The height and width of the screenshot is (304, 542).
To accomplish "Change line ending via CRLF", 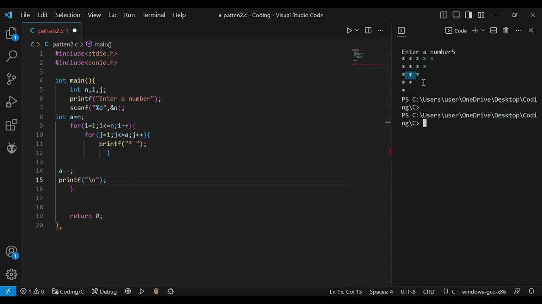I will point(429,291).
